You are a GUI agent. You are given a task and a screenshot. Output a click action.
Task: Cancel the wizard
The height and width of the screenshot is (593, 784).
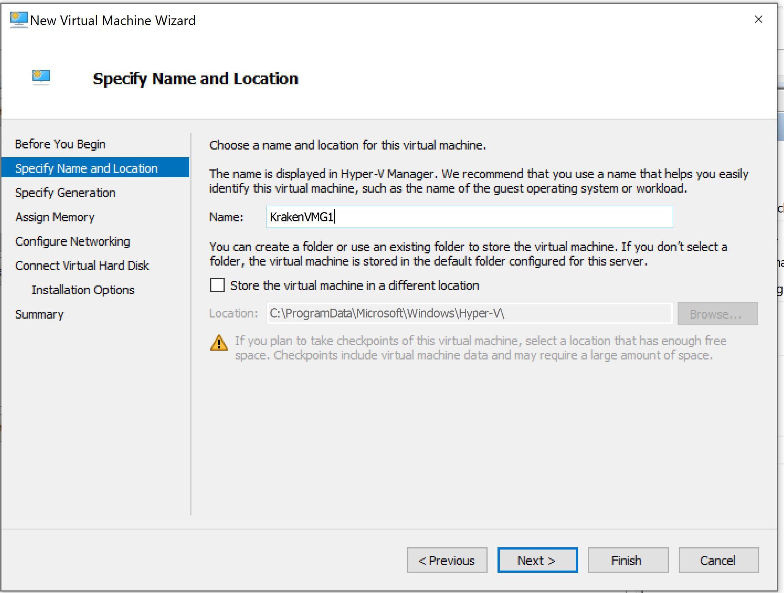(x=718, y=560)
